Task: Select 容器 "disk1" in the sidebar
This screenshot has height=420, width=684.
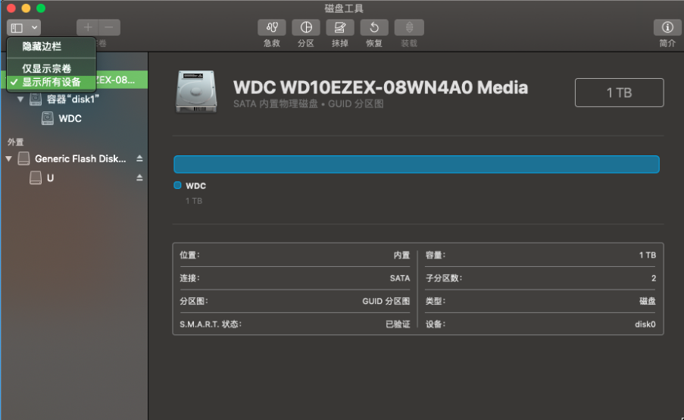Action: [73, 99]
